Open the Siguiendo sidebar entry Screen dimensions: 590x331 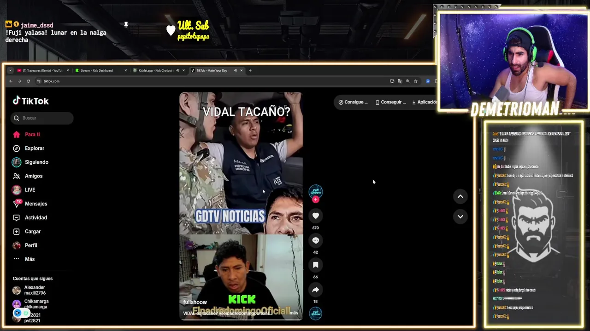30,162
